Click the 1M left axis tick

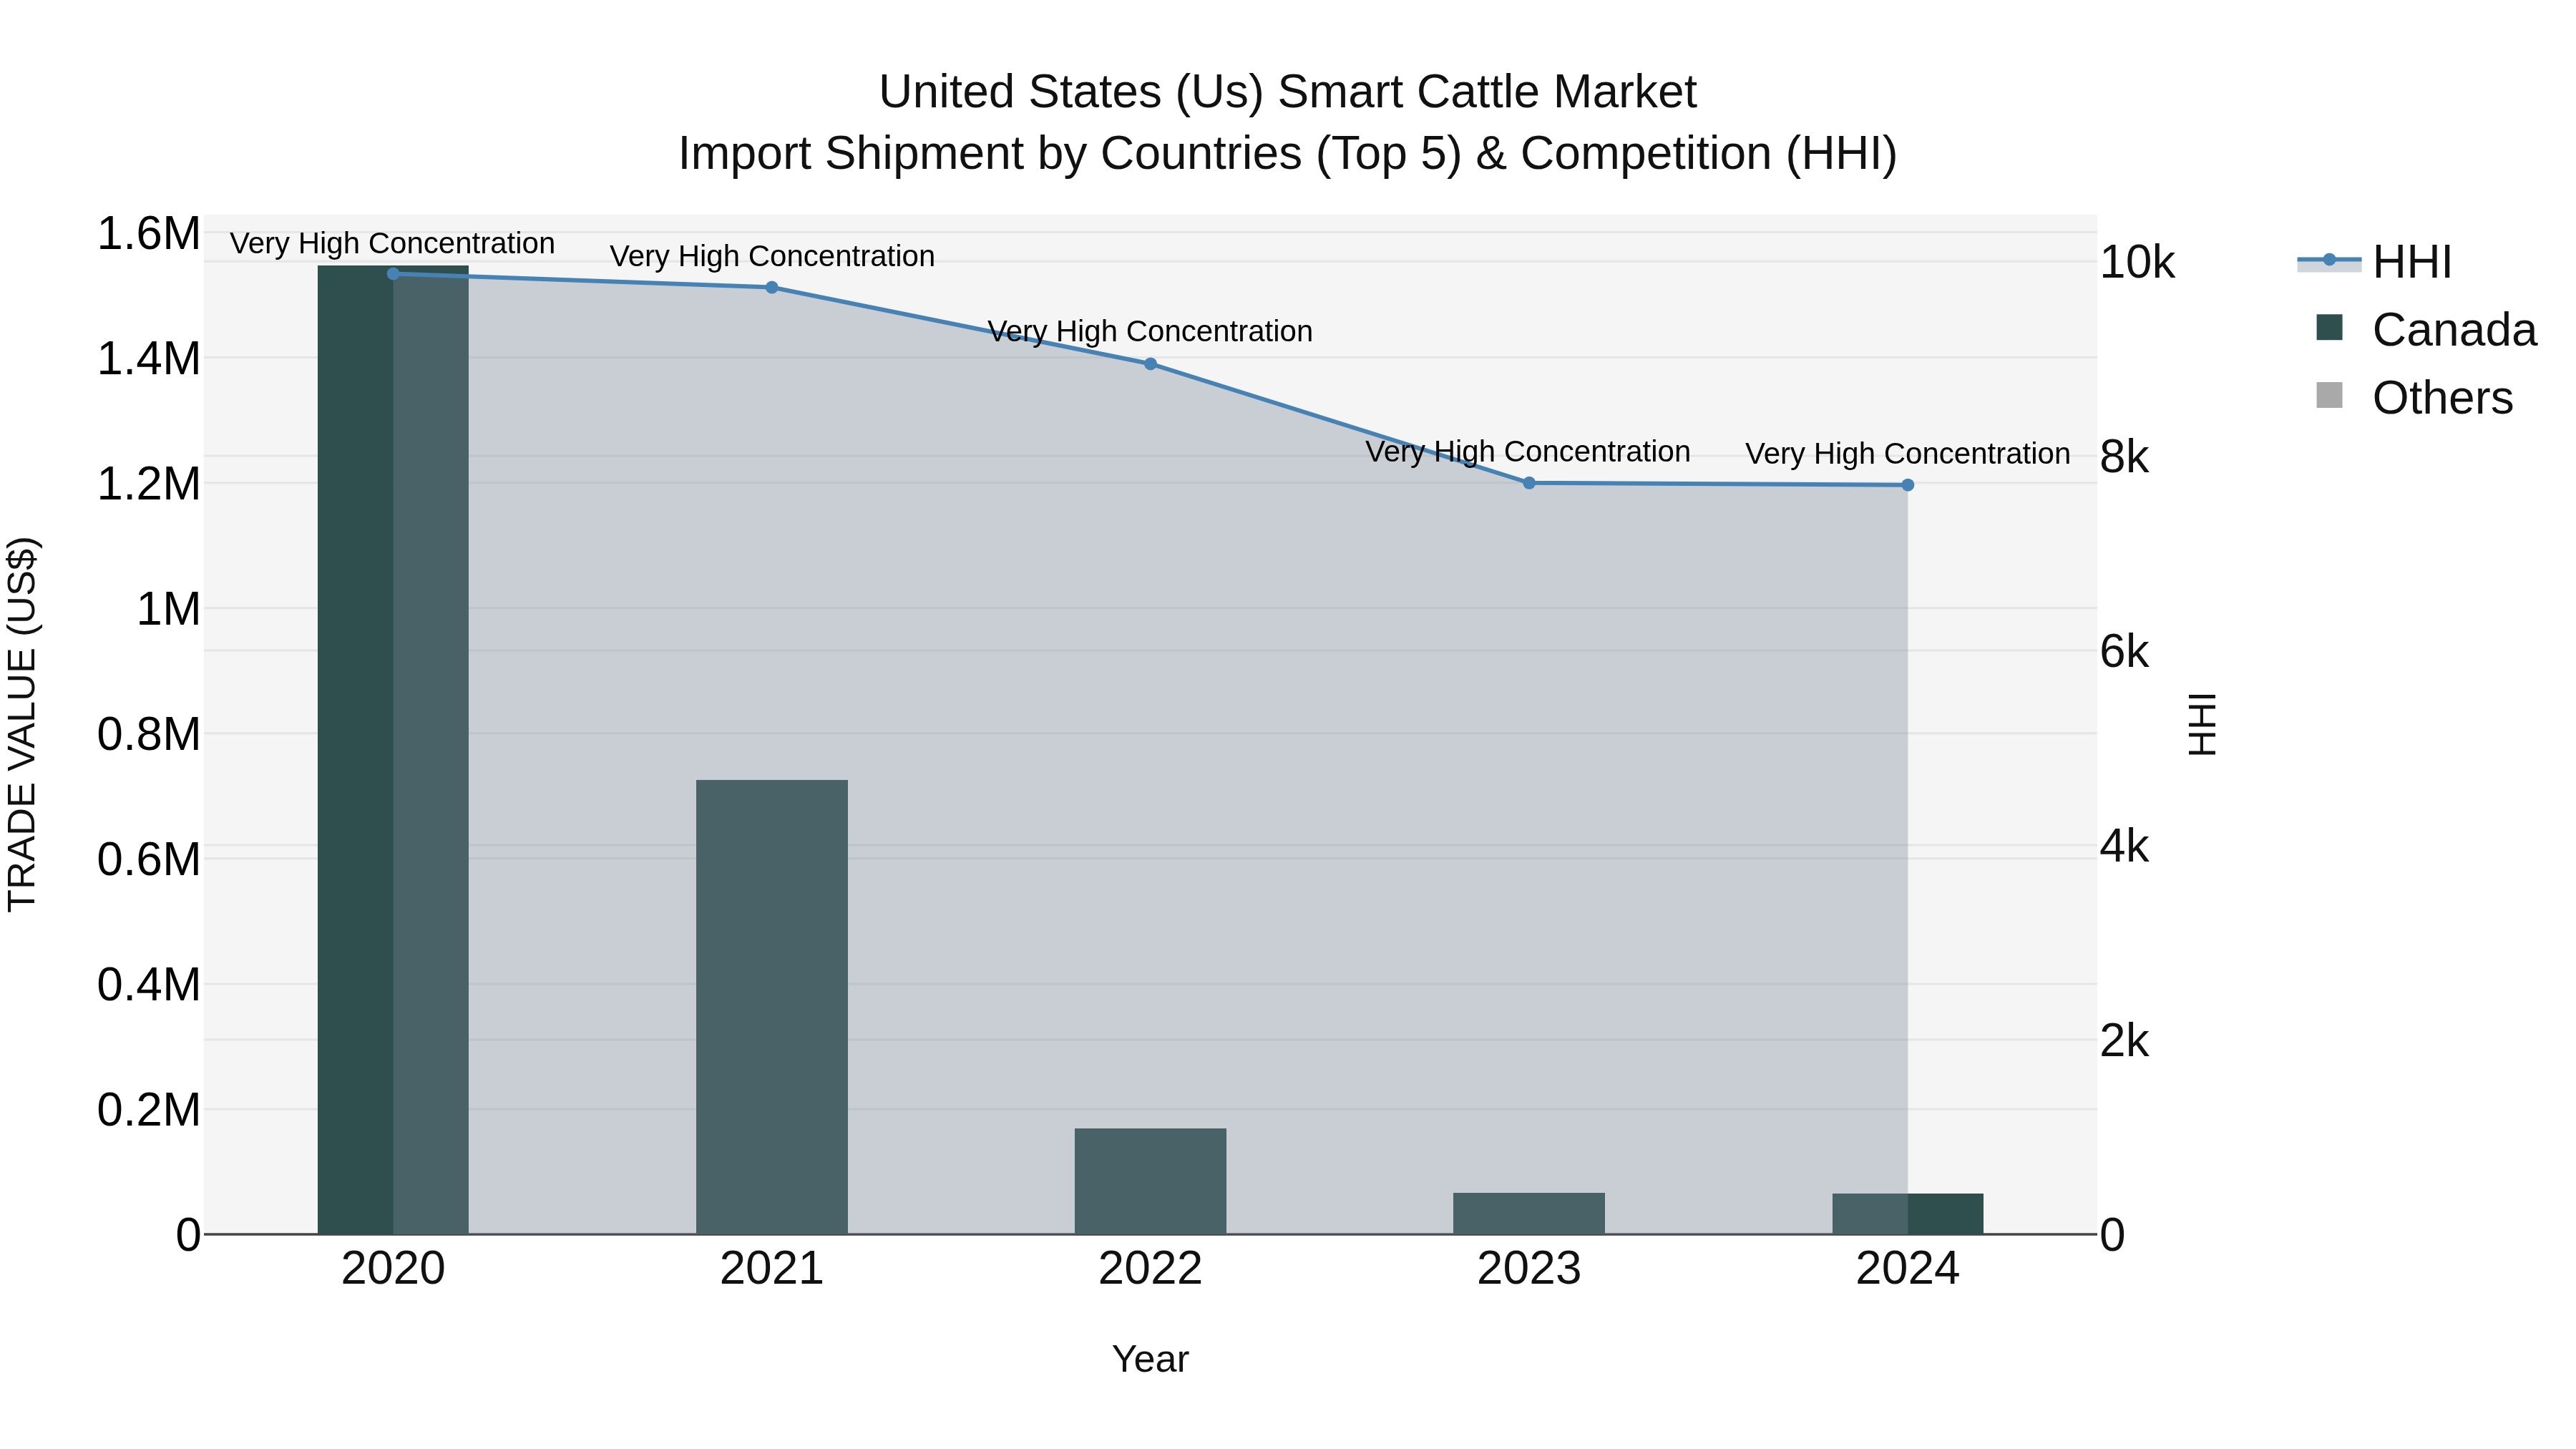168,609
